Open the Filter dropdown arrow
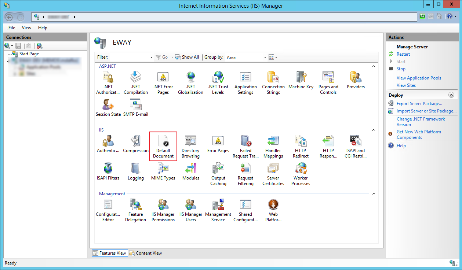This screenshot has height=270, width=462. pyautogui.click(x=152, y=58)
